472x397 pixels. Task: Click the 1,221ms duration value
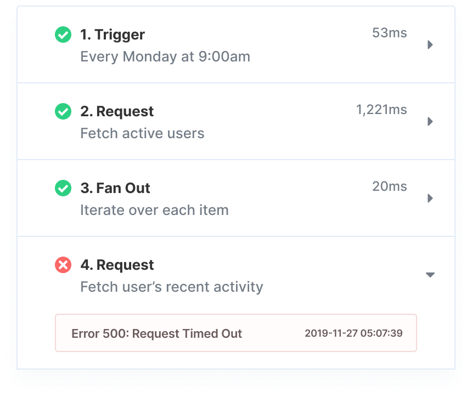381,110
